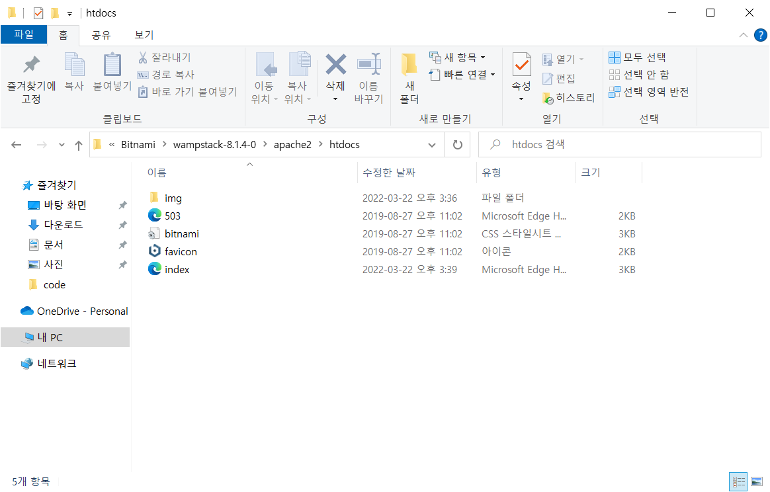The height and width of the screenshot is (492, 770).
Task: Click the 붙여넣기 (Paste) icon
Action: click(112, 74)
